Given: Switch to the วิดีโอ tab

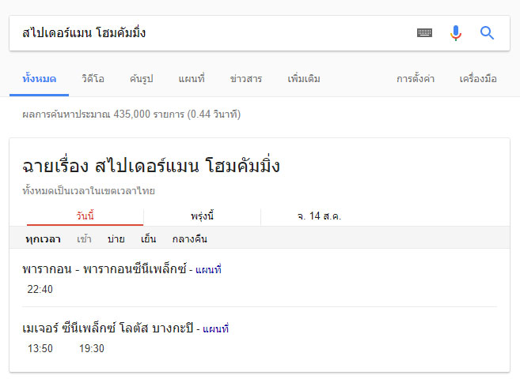Looking at the screenshot, I should [x=93, y=79].
